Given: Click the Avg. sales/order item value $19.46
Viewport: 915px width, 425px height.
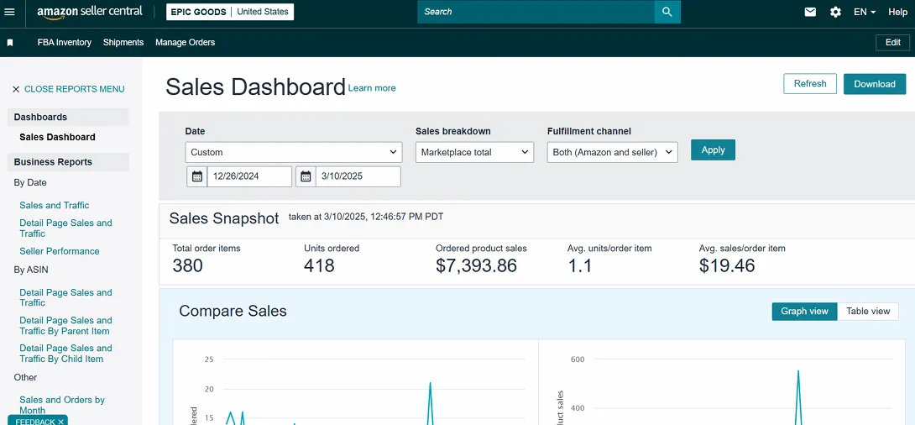Looking at the screenshot, I should 726,265.
